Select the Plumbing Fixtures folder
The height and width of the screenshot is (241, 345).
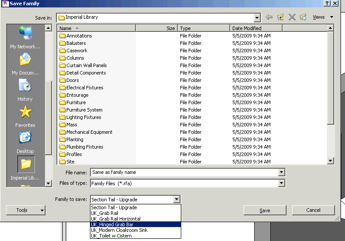click(81, 147)
